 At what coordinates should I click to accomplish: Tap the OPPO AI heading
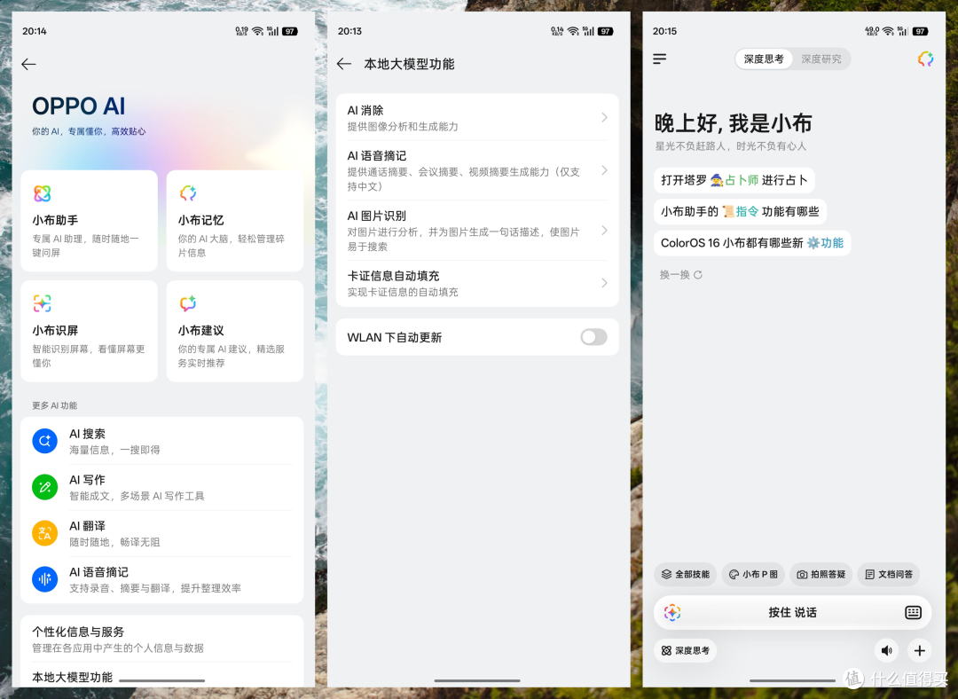79,106
